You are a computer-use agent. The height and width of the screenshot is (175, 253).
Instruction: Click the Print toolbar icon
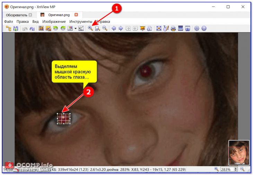(x=173, y=28)
